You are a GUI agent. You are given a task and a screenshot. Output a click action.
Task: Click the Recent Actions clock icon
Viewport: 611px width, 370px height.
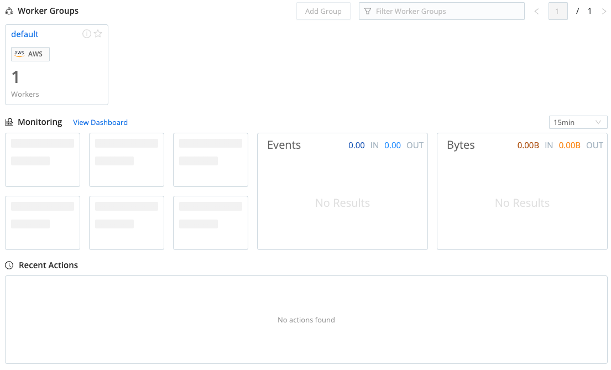(9, 265)
